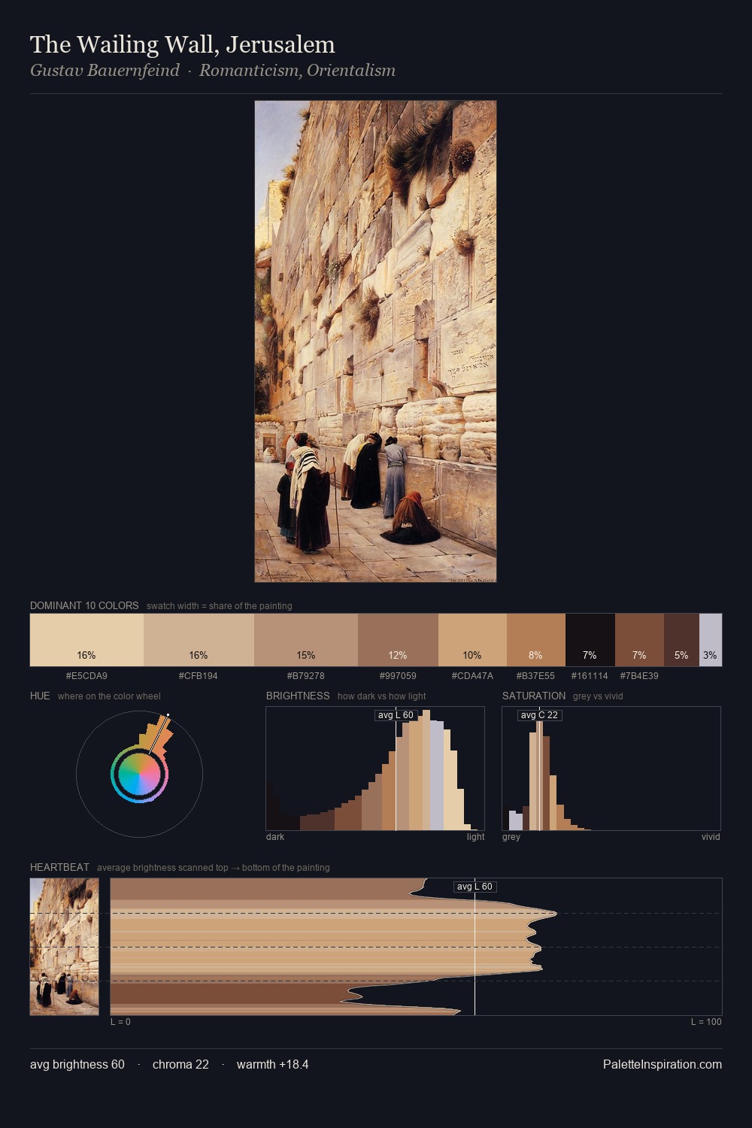Click the '#161114' hex code label
Viewport: 752px width, 1128px height.
(590, 676)
